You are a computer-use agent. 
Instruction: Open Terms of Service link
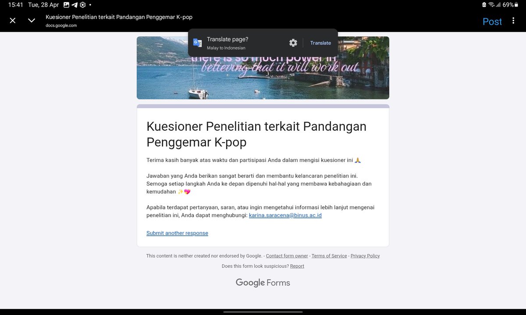pyautogui.click(x=329, y=256)
